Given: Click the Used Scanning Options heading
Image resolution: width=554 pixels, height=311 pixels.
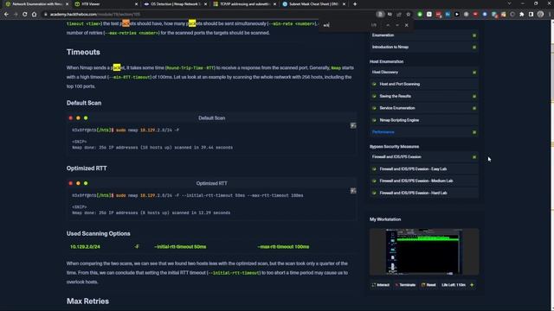Looking at the screenshot, I should click(x=98, y=233).
